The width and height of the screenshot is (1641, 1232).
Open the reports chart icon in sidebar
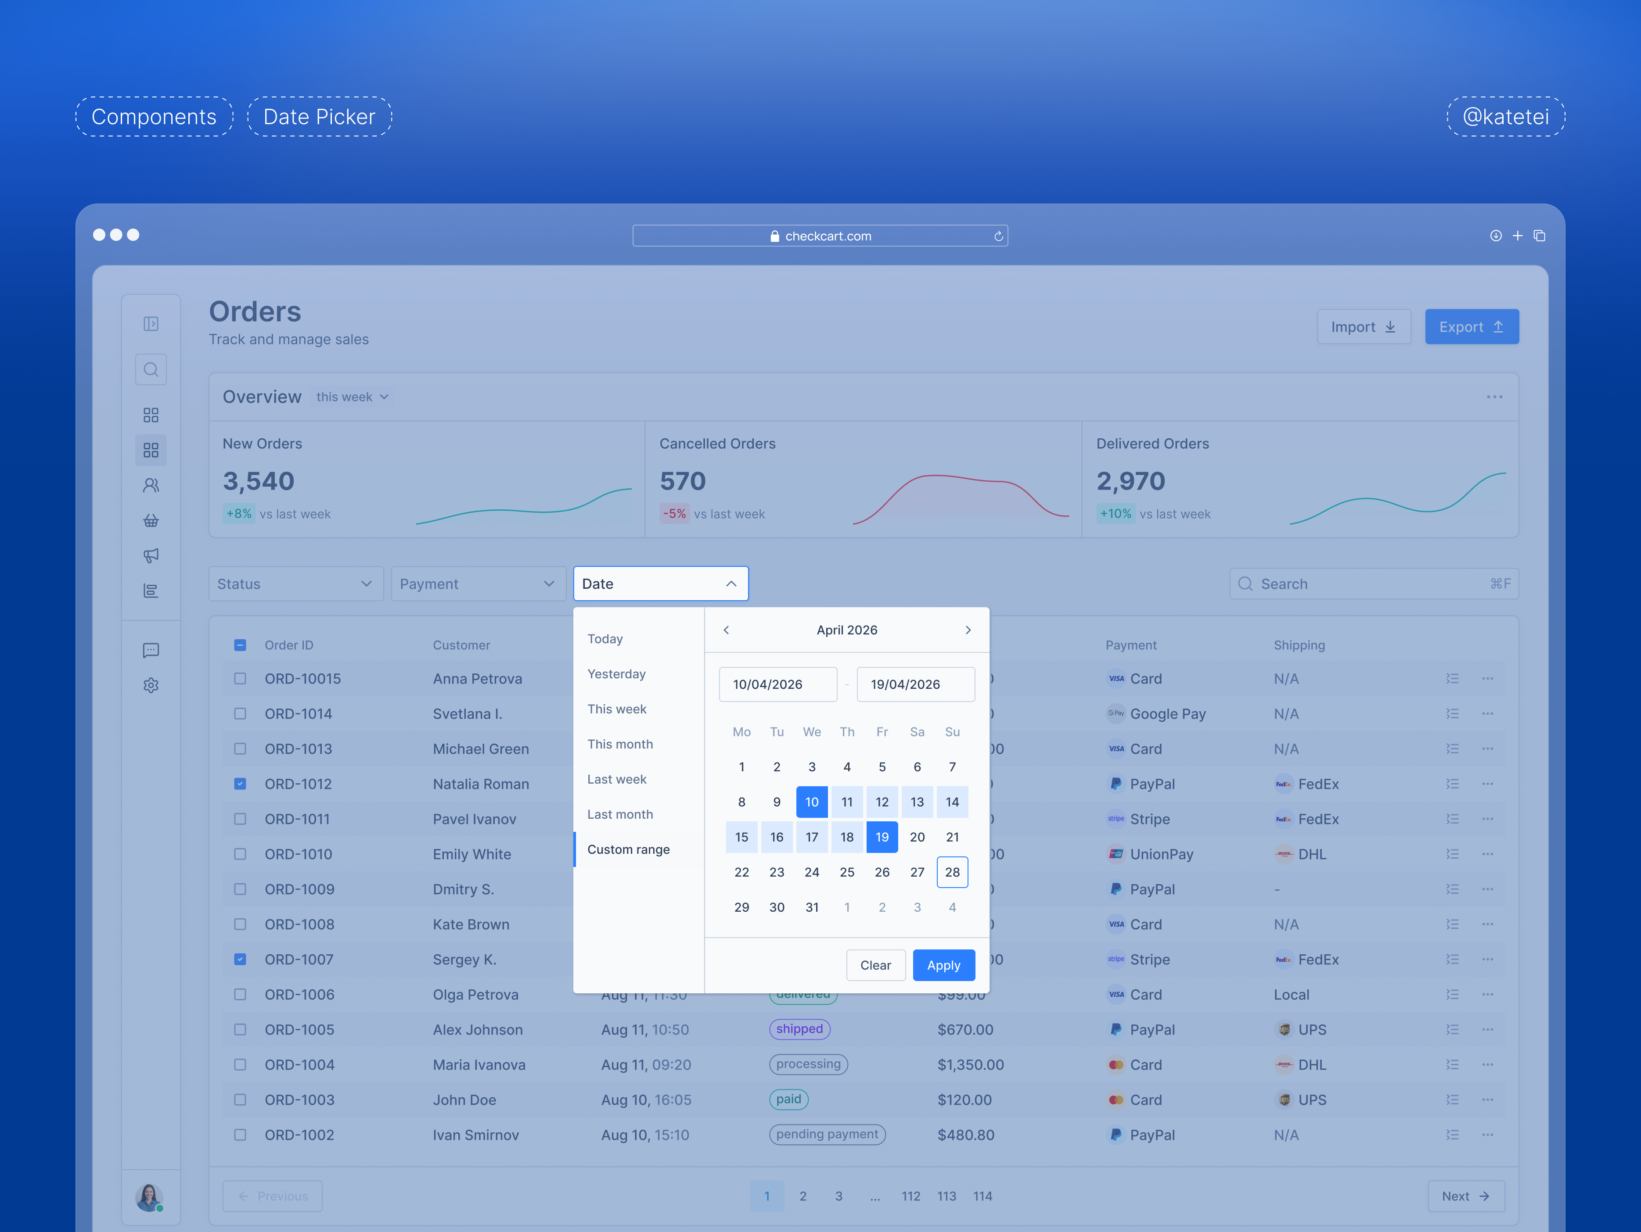point(151,591)
